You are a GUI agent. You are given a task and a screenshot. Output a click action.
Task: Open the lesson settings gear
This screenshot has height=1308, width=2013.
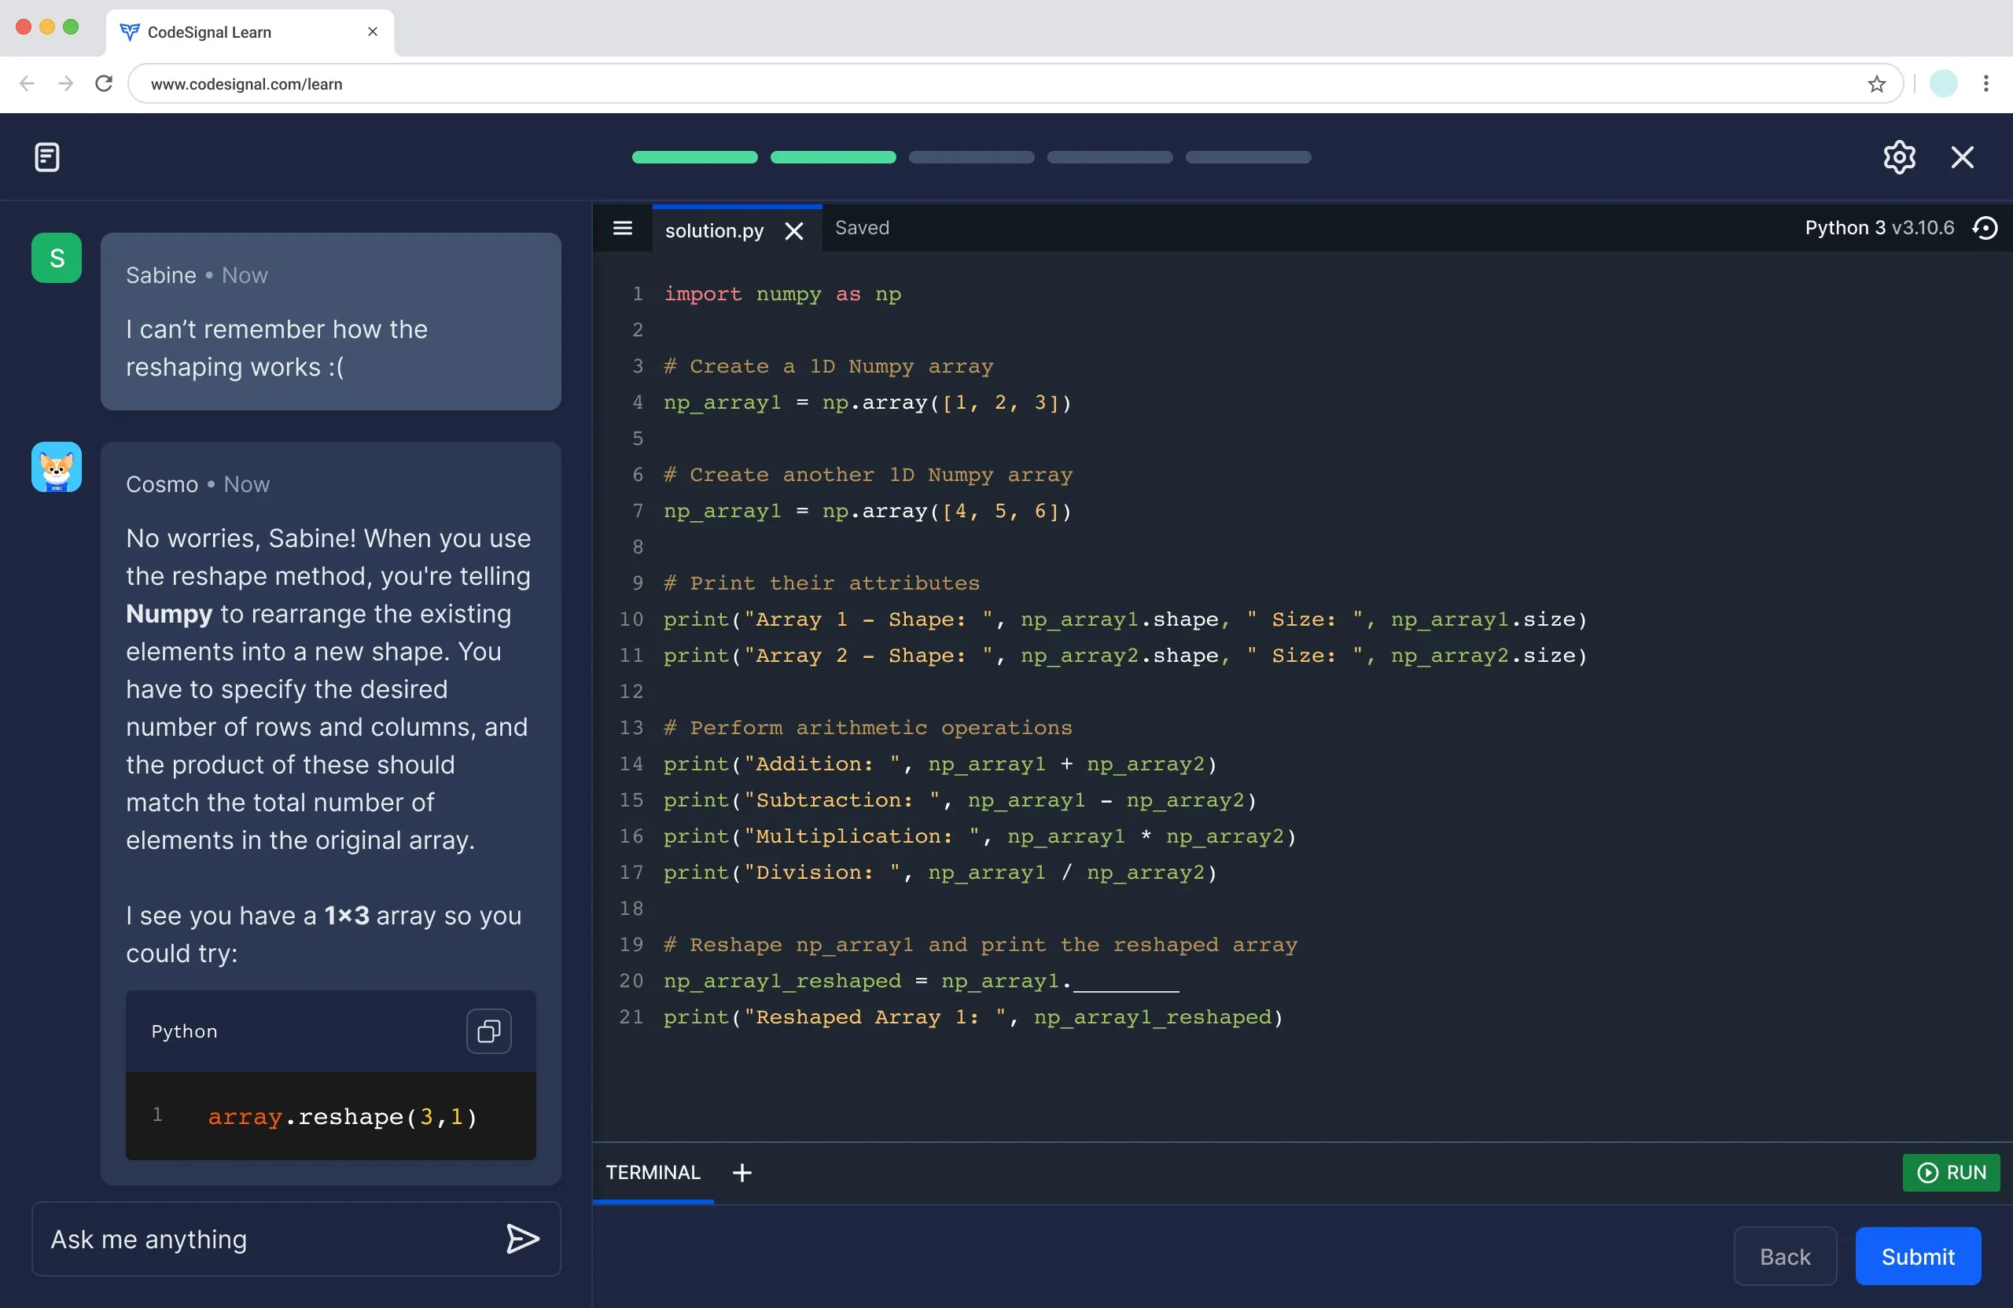[x=1900, y=156]
